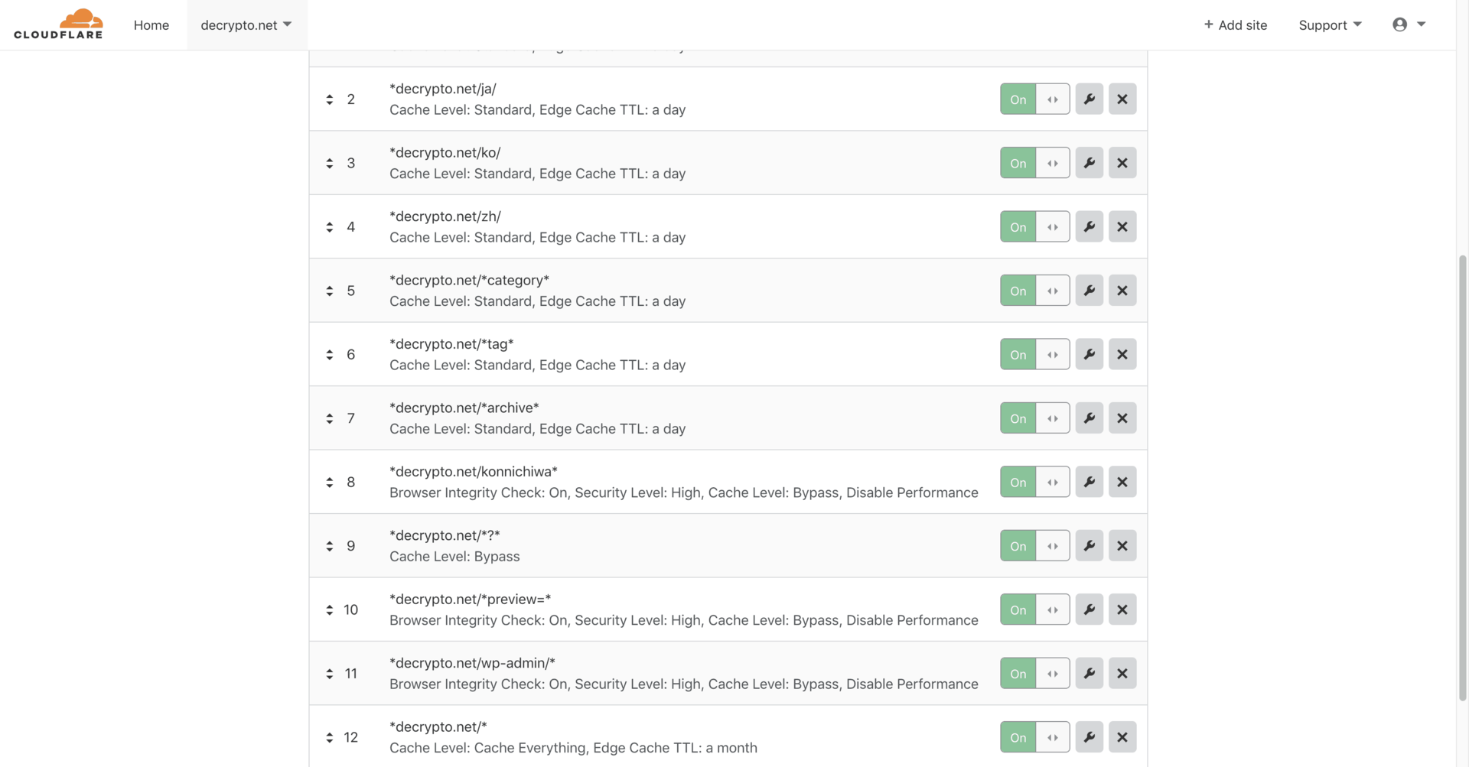1469x767 pixels.
Task: Expand the Support menu
Action: point(1330,25)
